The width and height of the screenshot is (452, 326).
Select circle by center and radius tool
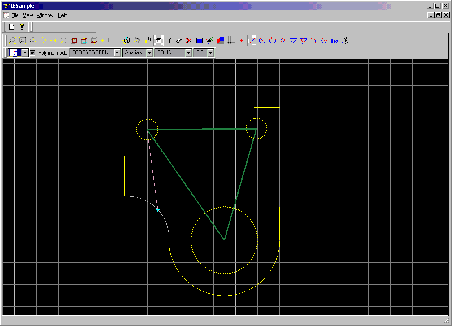(x=262, y=41)
